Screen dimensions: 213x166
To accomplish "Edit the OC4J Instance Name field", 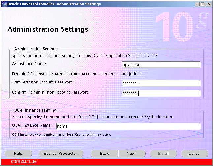I will (x=128, y=126).
